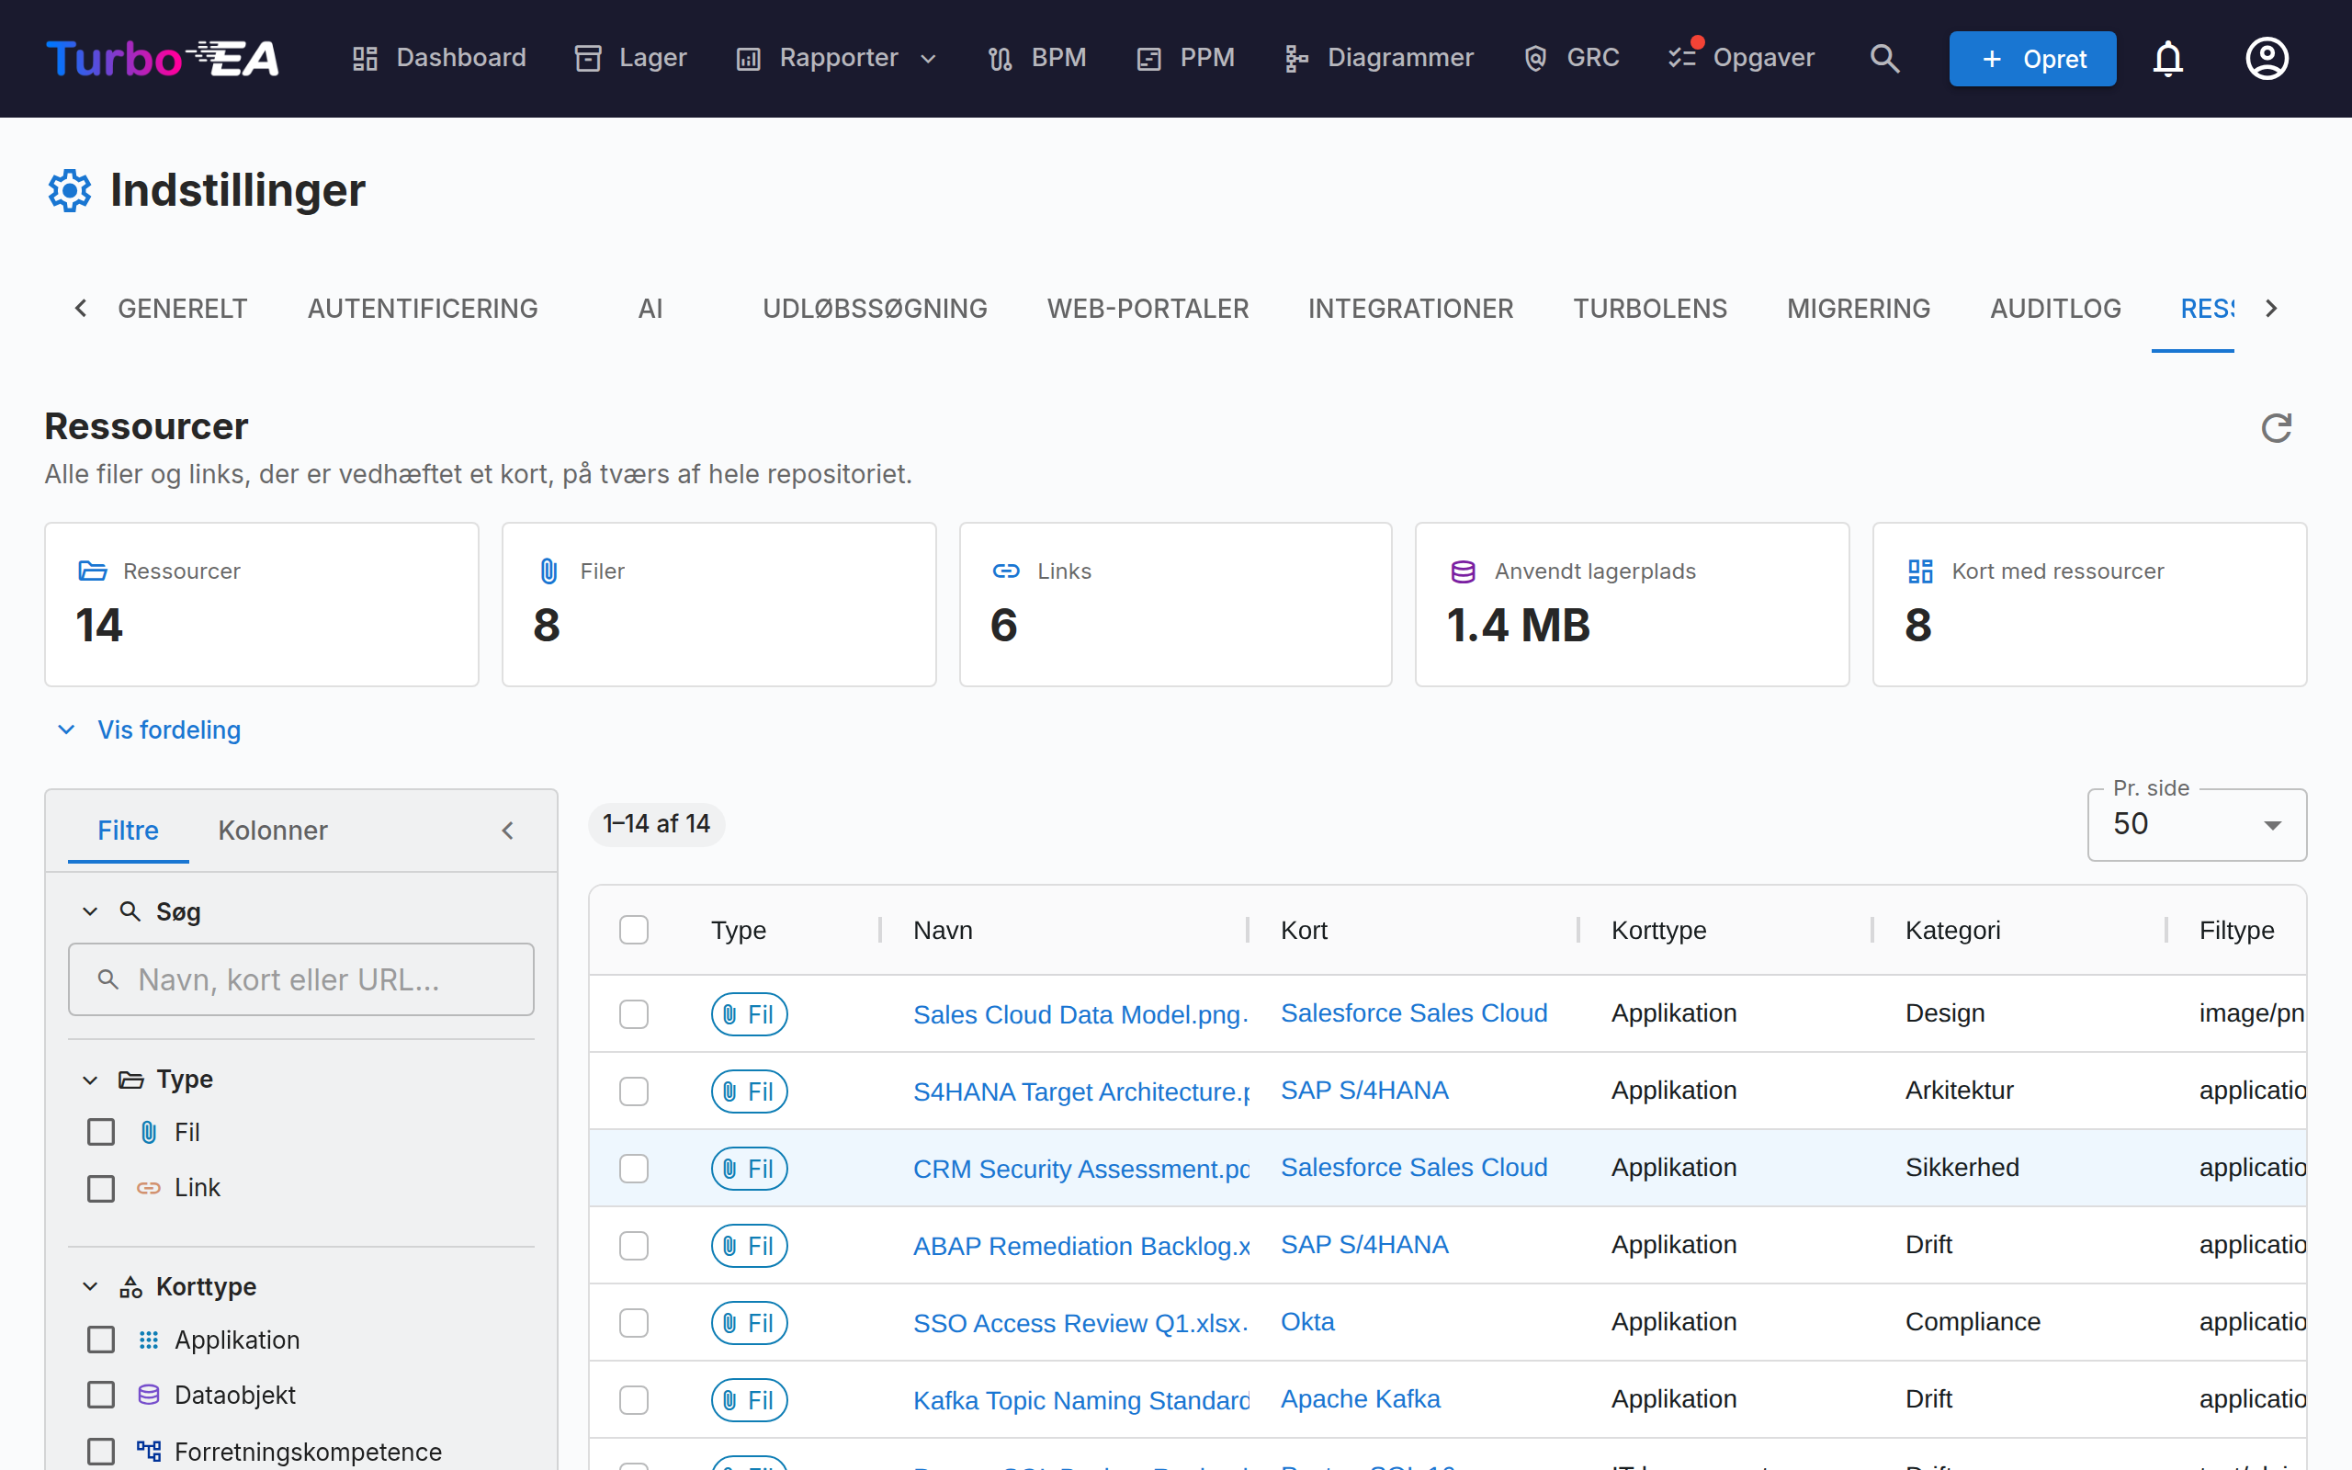The width and height of the screenshot is (2352, 1470).
Task: Open the user account avatar menu
Action: pyautogui.click(x=2267, y=58)
